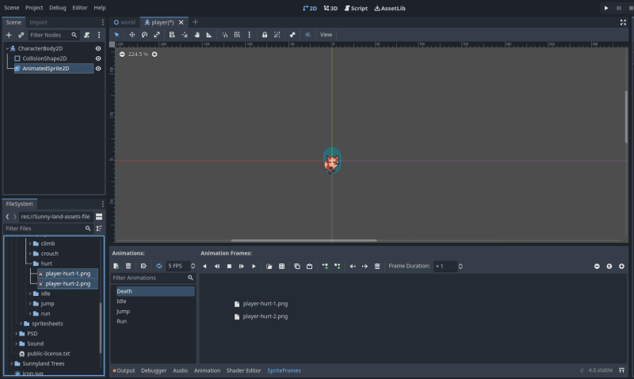Zoom out frame thumbnails

click(x=597, y=267)
